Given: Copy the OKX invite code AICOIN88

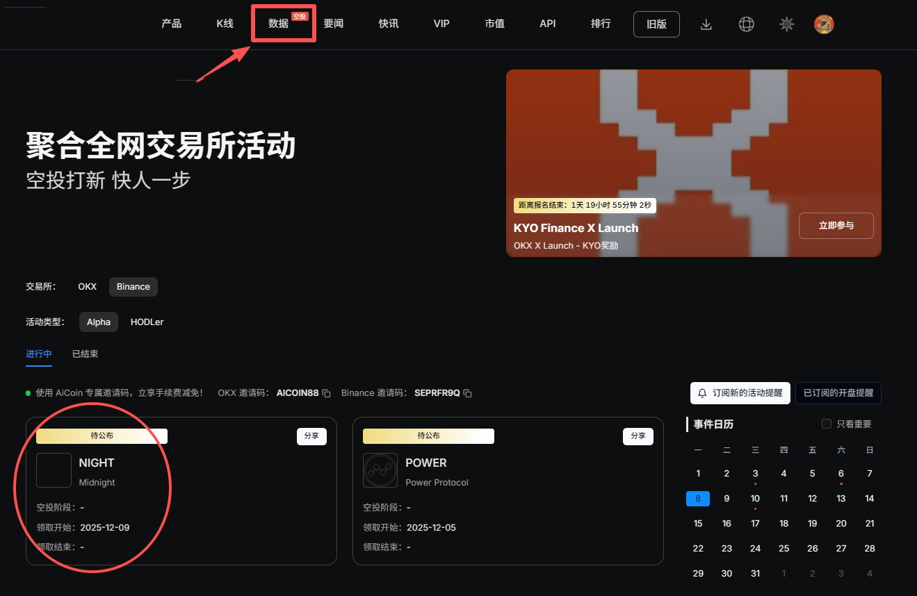Looking at the screenshot, I should click(326, 393).
